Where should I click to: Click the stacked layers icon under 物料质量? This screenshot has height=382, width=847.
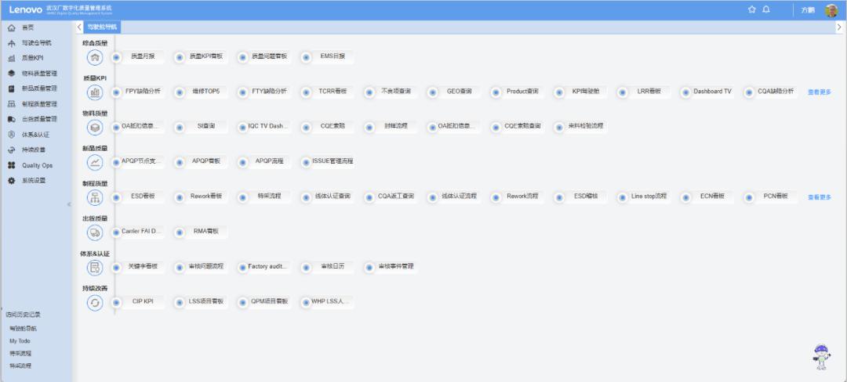pos(95,127)
